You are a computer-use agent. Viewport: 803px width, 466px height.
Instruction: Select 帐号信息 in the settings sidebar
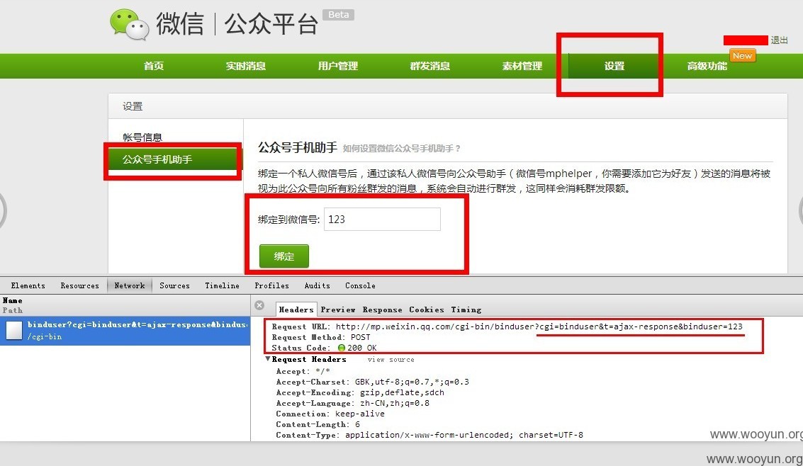click(x=142, y=137)
